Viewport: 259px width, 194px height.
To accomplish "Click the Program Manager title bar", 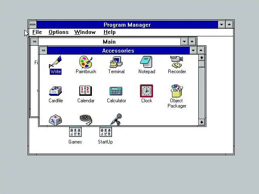I will tap(127, 25).
